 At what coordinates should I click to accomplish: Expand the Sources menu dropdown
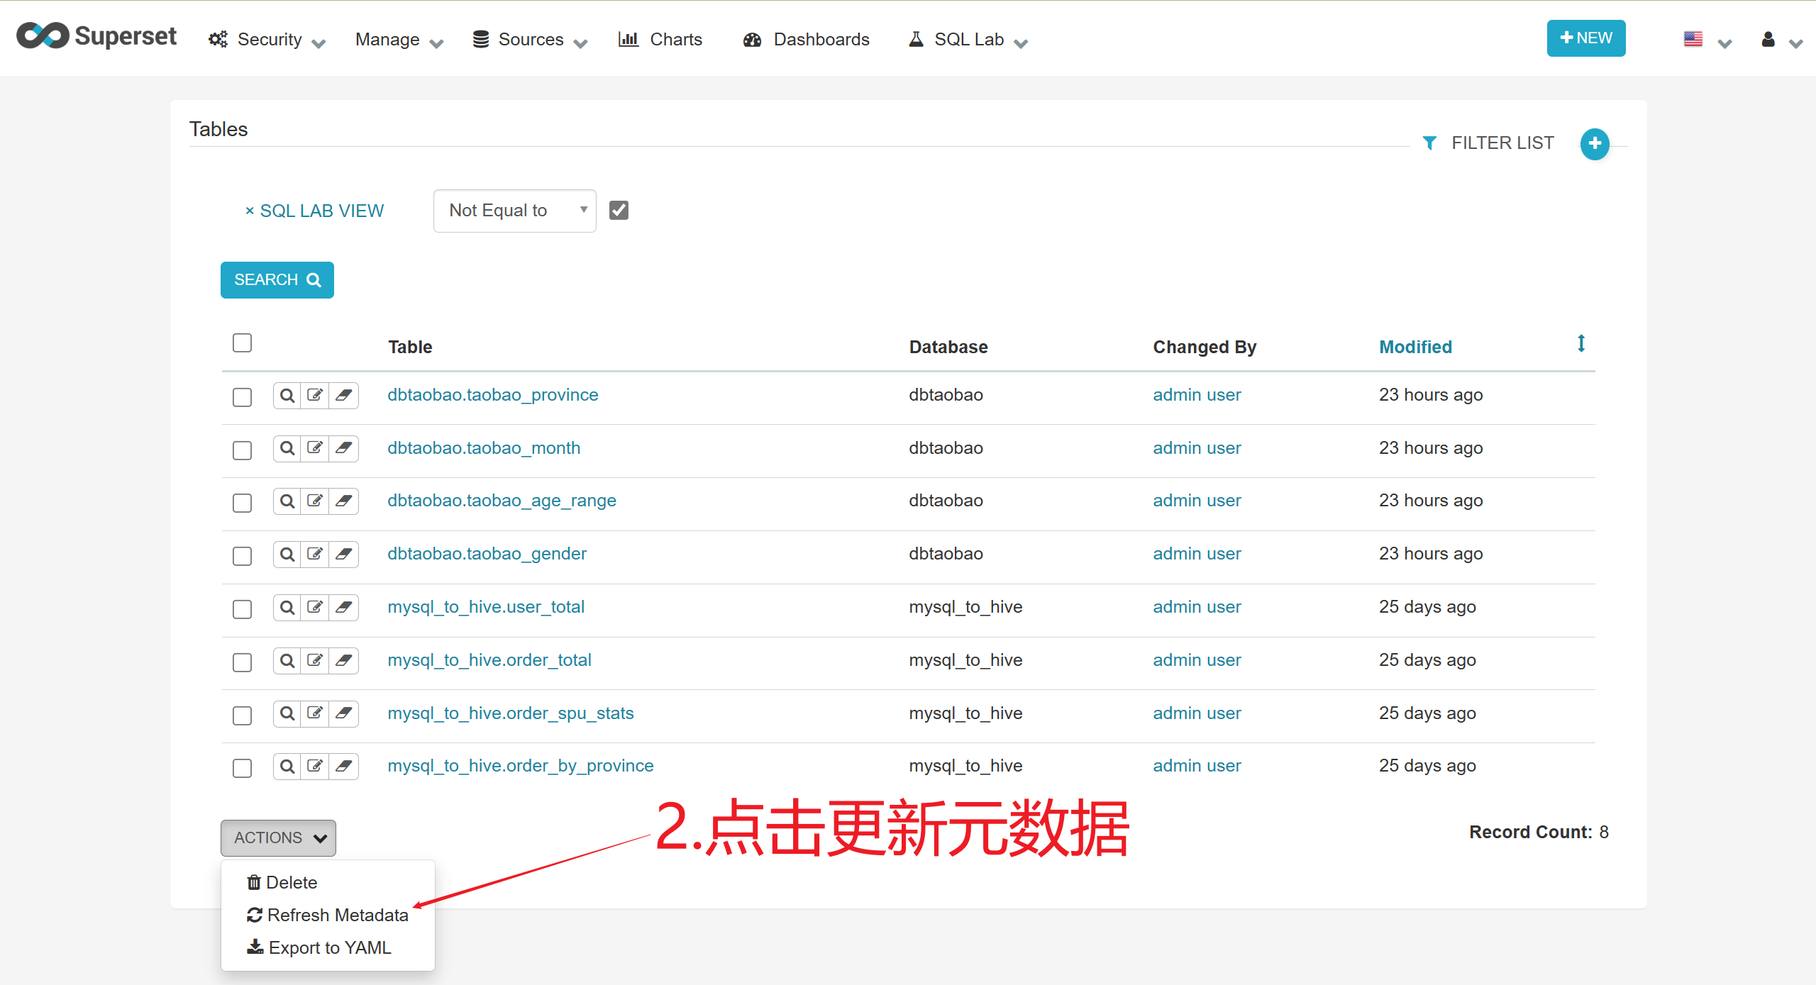click(x=530, y=40)
